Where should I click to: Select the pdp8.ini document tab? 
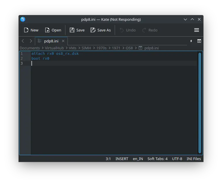pyautogui.click(x=51, y=41)
